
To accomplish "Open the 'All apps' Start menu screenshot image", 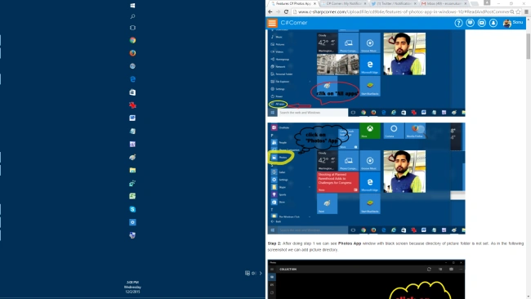I will (x=367, y=73).
